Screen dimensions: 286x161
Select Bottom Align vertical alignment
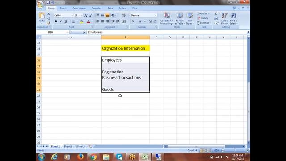point(107,15)
